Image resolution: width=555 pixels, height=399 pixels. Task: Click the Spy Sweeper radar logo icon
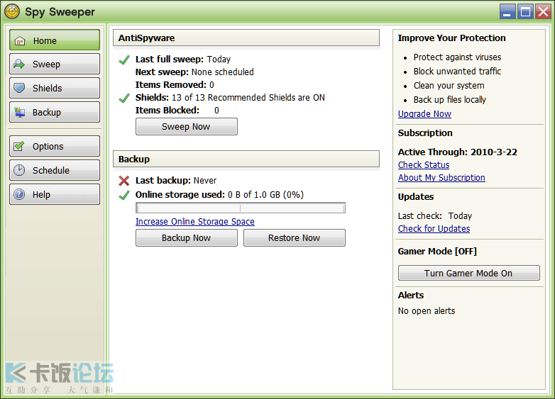(12, 11)
